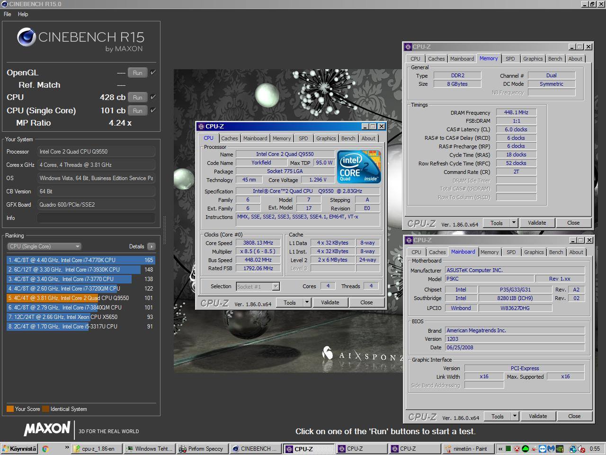Click Validate in front CPU-Z window
This screenshot has height=455, width=606.
pos(330,302)
